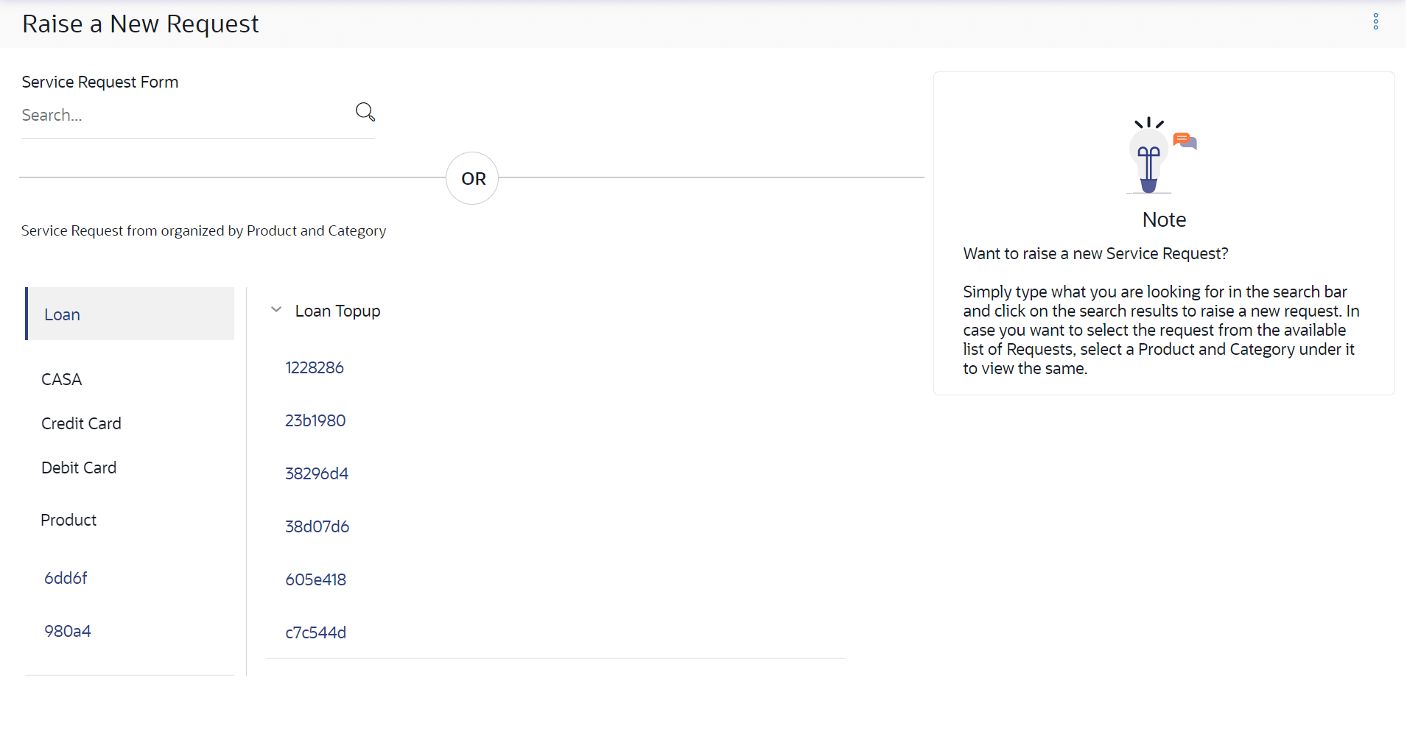Click the OR divider circle

click(x=473, y=179)
